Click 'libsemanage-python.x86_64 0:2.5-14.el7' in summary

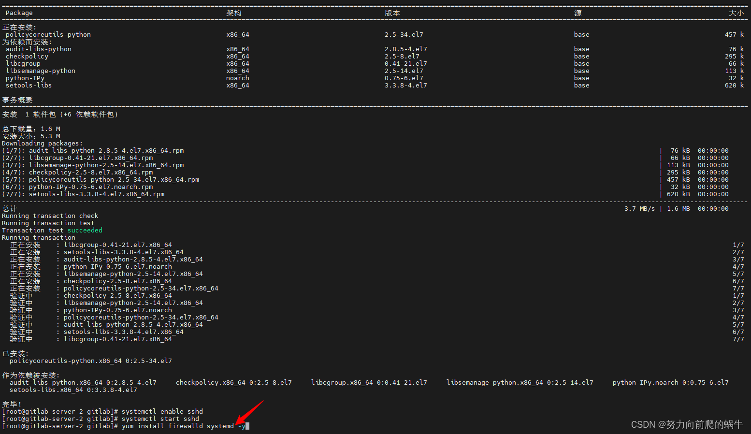coord(520,383)
